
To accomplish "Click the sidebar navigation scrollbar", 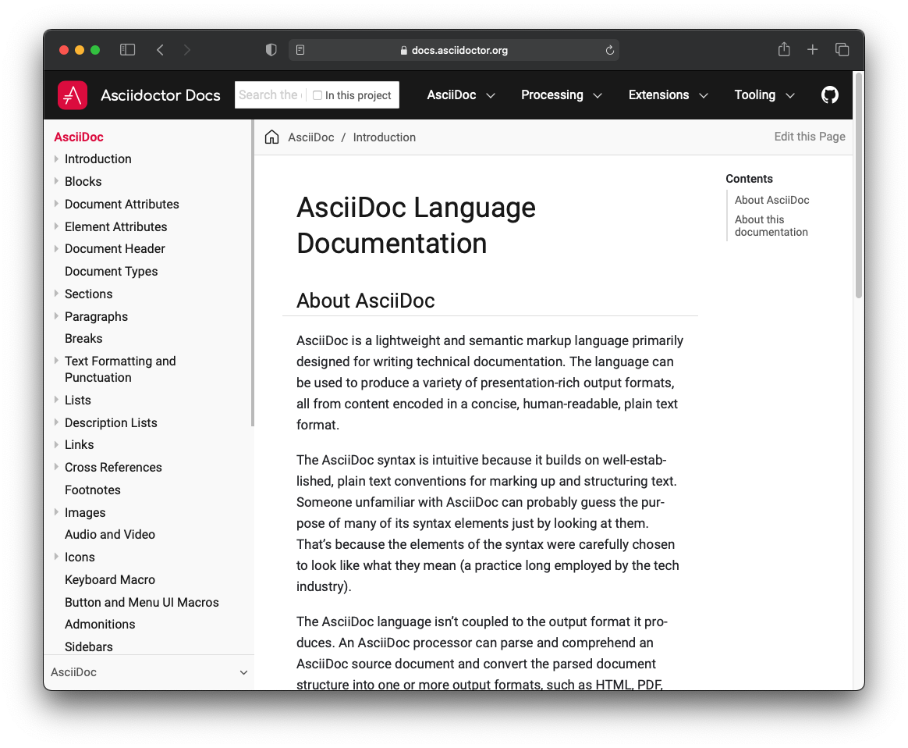I will 253,273.
